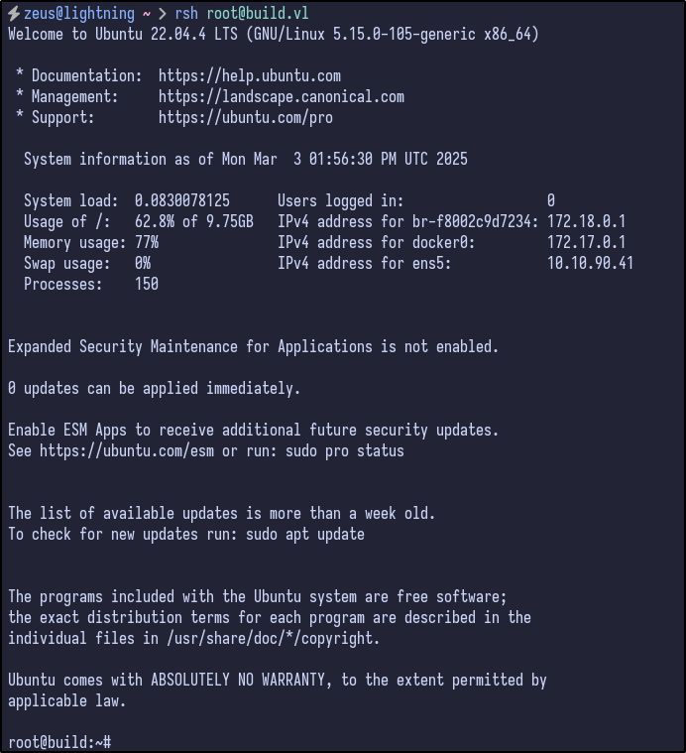Click the rsh command in the first line
Viewport: 686px width, 753px height.
point(185,13)
